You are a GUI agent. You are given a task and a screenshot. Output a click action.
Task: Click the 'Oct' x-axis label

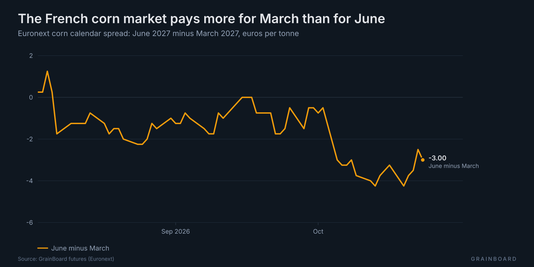click(x=318, y=232)
